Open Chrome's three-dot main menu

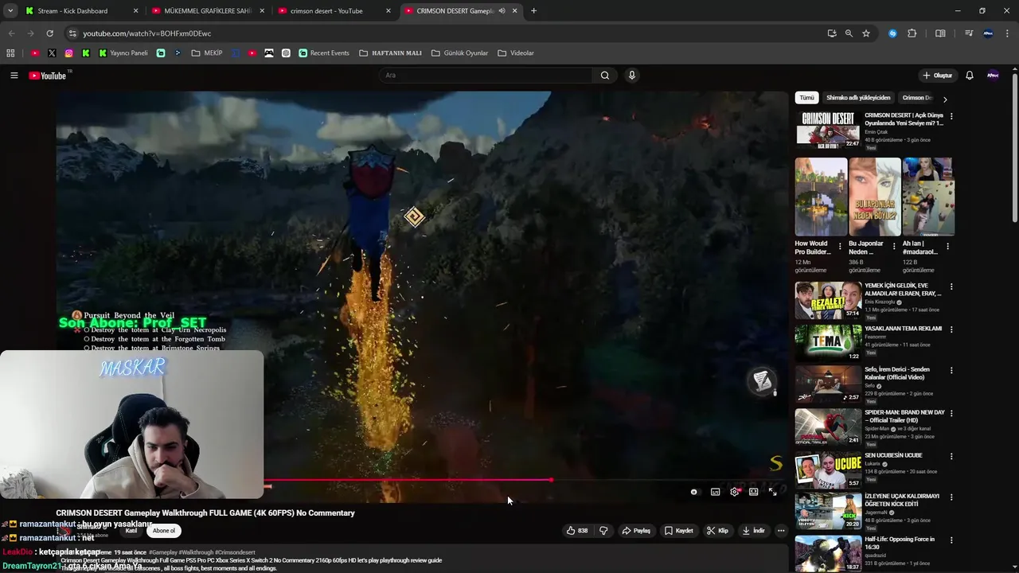tap(1008, 33)
